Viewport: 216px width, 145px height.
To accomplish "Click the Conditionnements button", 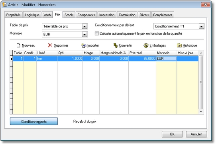I will 34,121.
